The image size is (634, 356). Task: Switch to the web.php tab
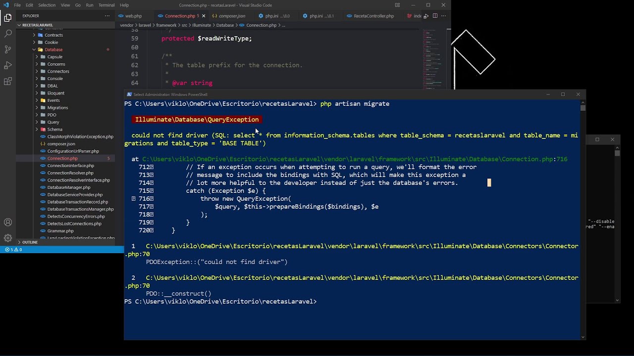point(134,16)
